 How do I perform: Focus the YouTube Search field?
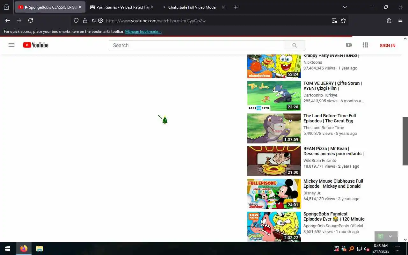(x=196, y=45)
